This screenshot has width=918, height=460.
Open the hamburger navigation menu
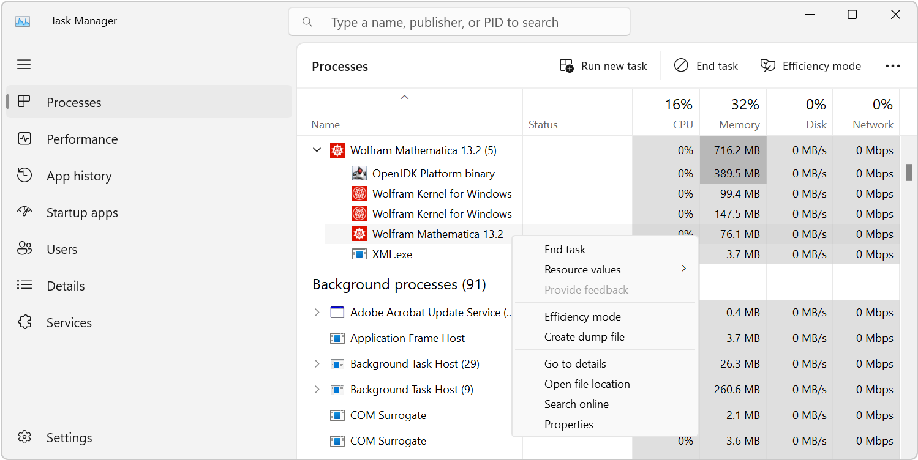24,64
